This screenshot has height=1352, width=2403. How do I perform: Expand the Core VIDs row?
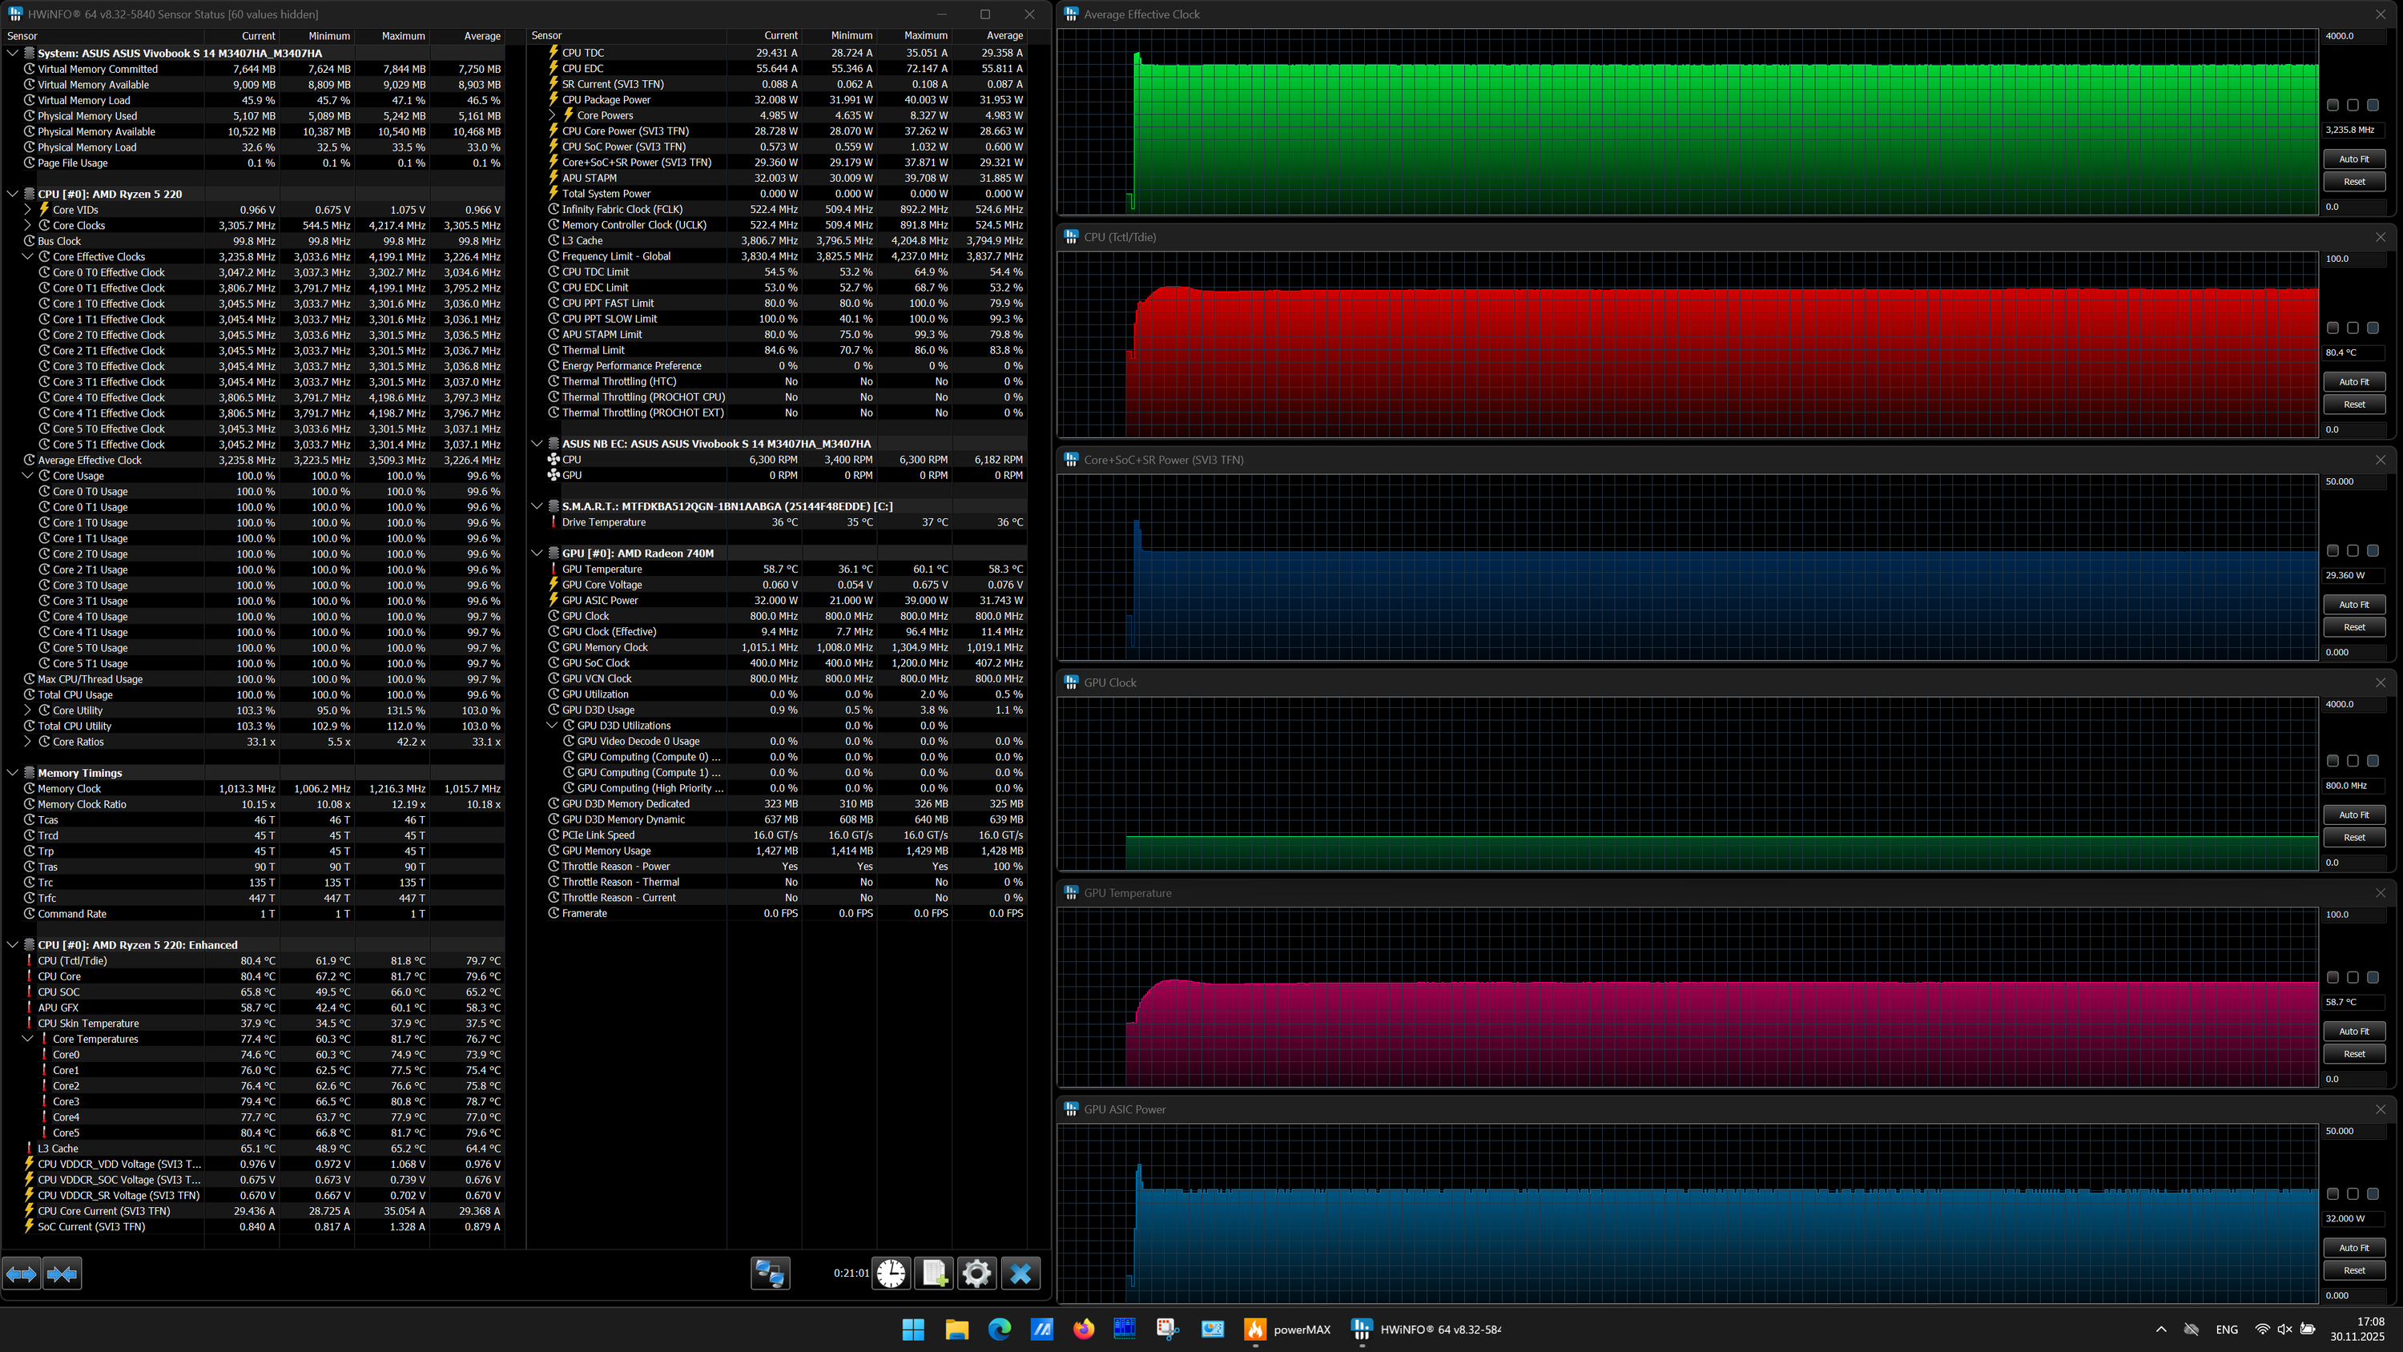[x=28, y=210]
